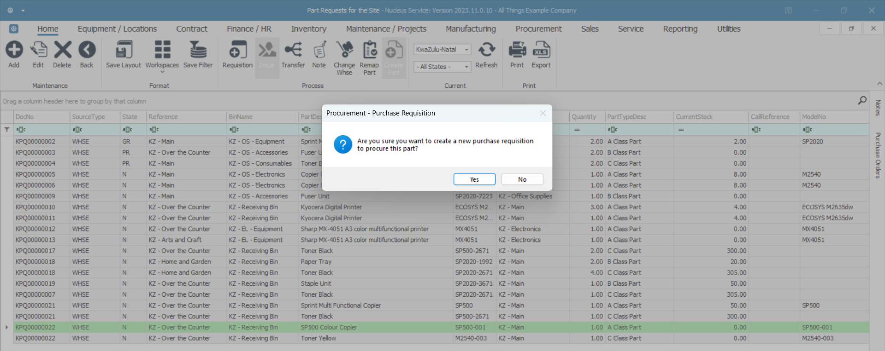Screen dimensions: 885x351
Task: Click the Delete icon
Action: pos(62,50)
